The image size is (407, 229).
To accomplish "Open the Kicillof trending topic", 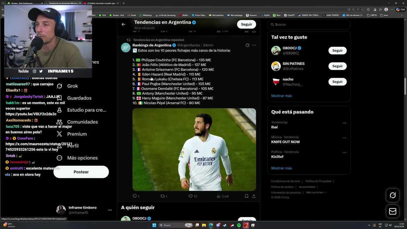I will 277,157.
